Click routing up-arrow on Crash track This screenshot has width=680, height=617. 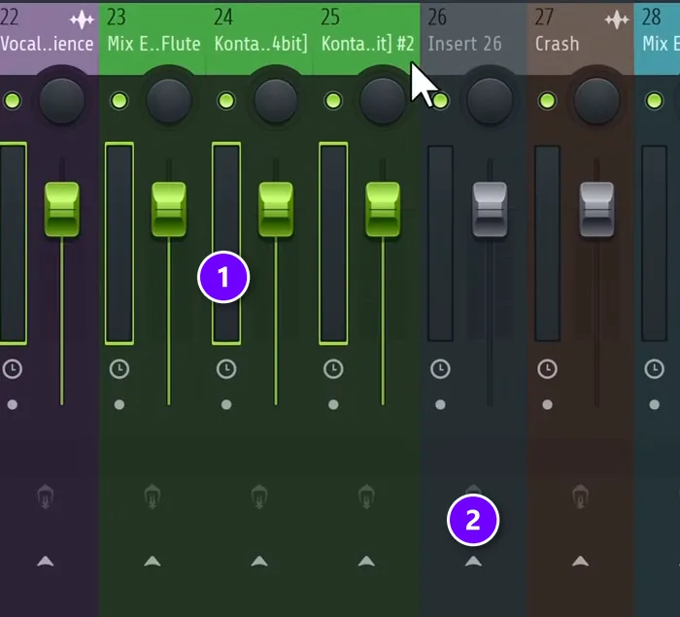[x=580, y=562]
